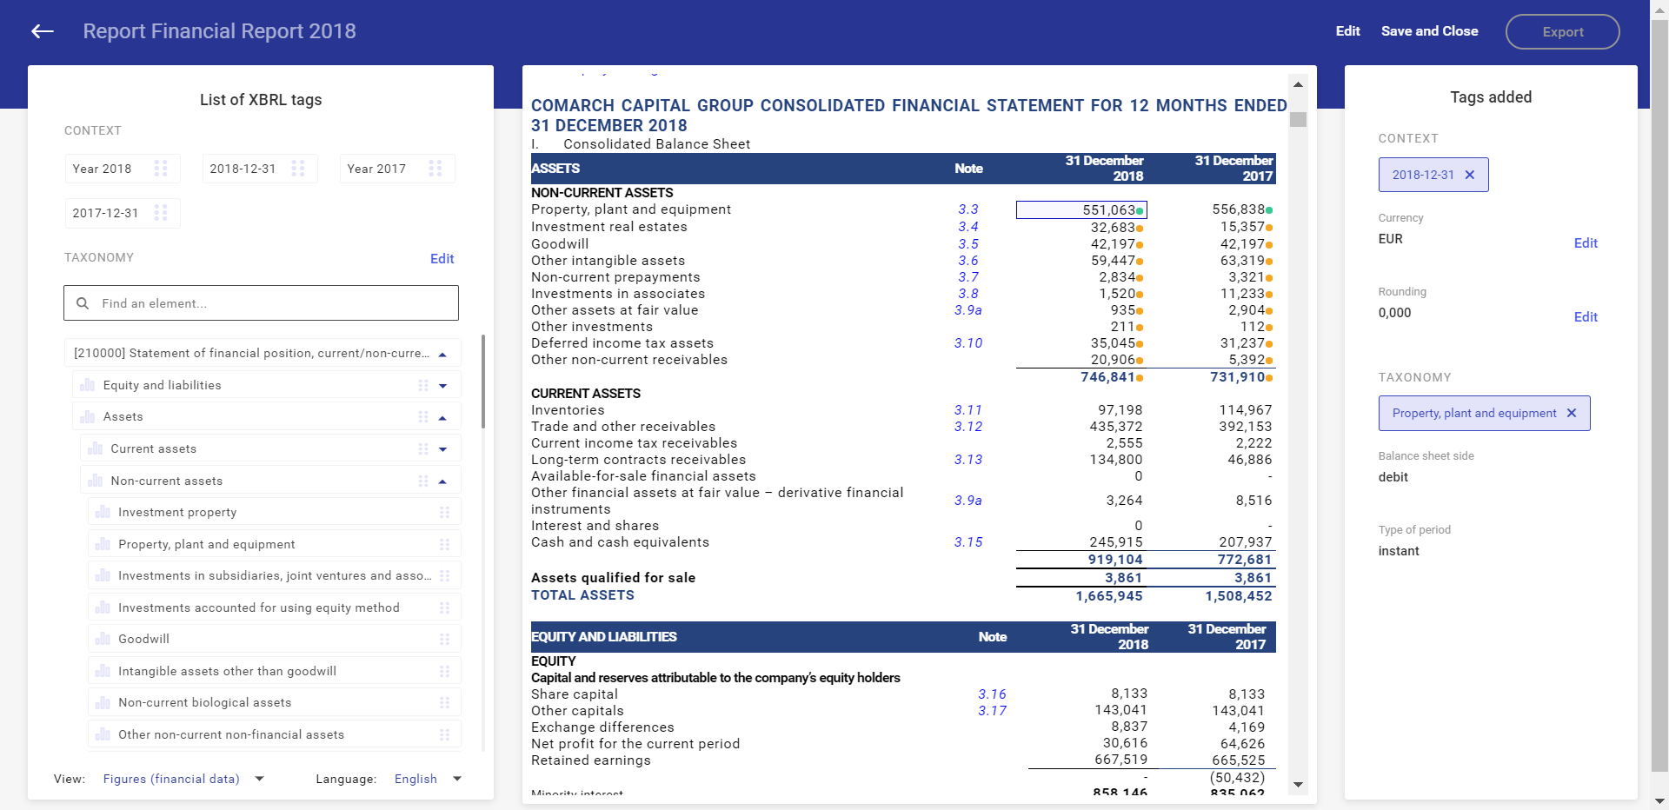
Task: Expand the Current assets node
Action: (442, 449)
